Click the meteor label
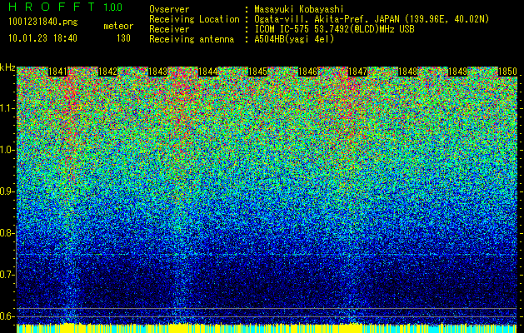The width and height of the screenshot is (524, 333). 118,26
